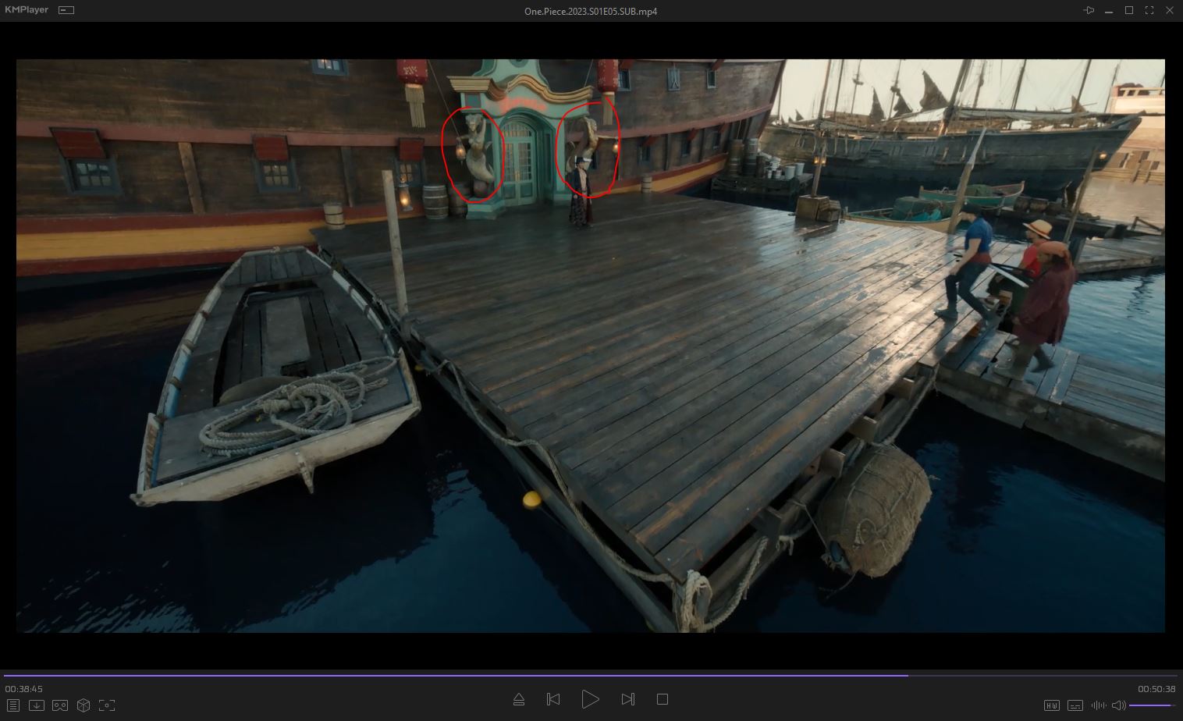Stop video playback
The width and height of the screenshot is (1183, 721).
pos(663,699)
